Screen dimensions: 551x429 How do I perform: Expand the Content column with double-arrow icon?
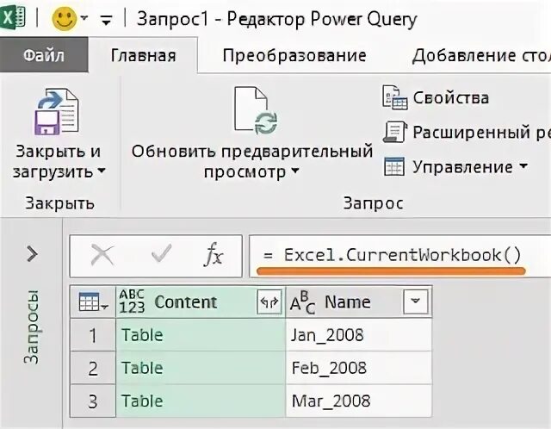click(269, 302)
